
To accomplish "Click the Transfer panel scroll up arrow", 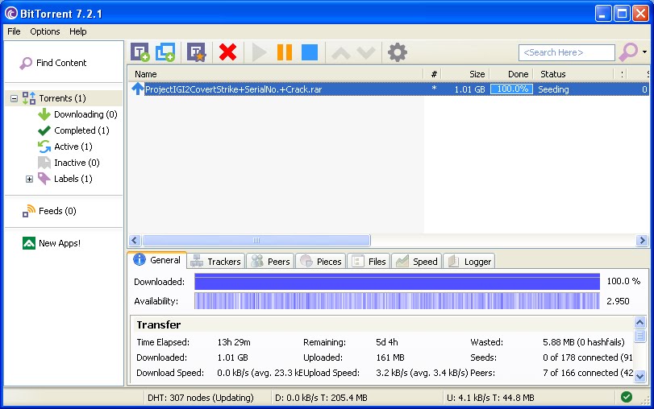I will click(639, 322).
